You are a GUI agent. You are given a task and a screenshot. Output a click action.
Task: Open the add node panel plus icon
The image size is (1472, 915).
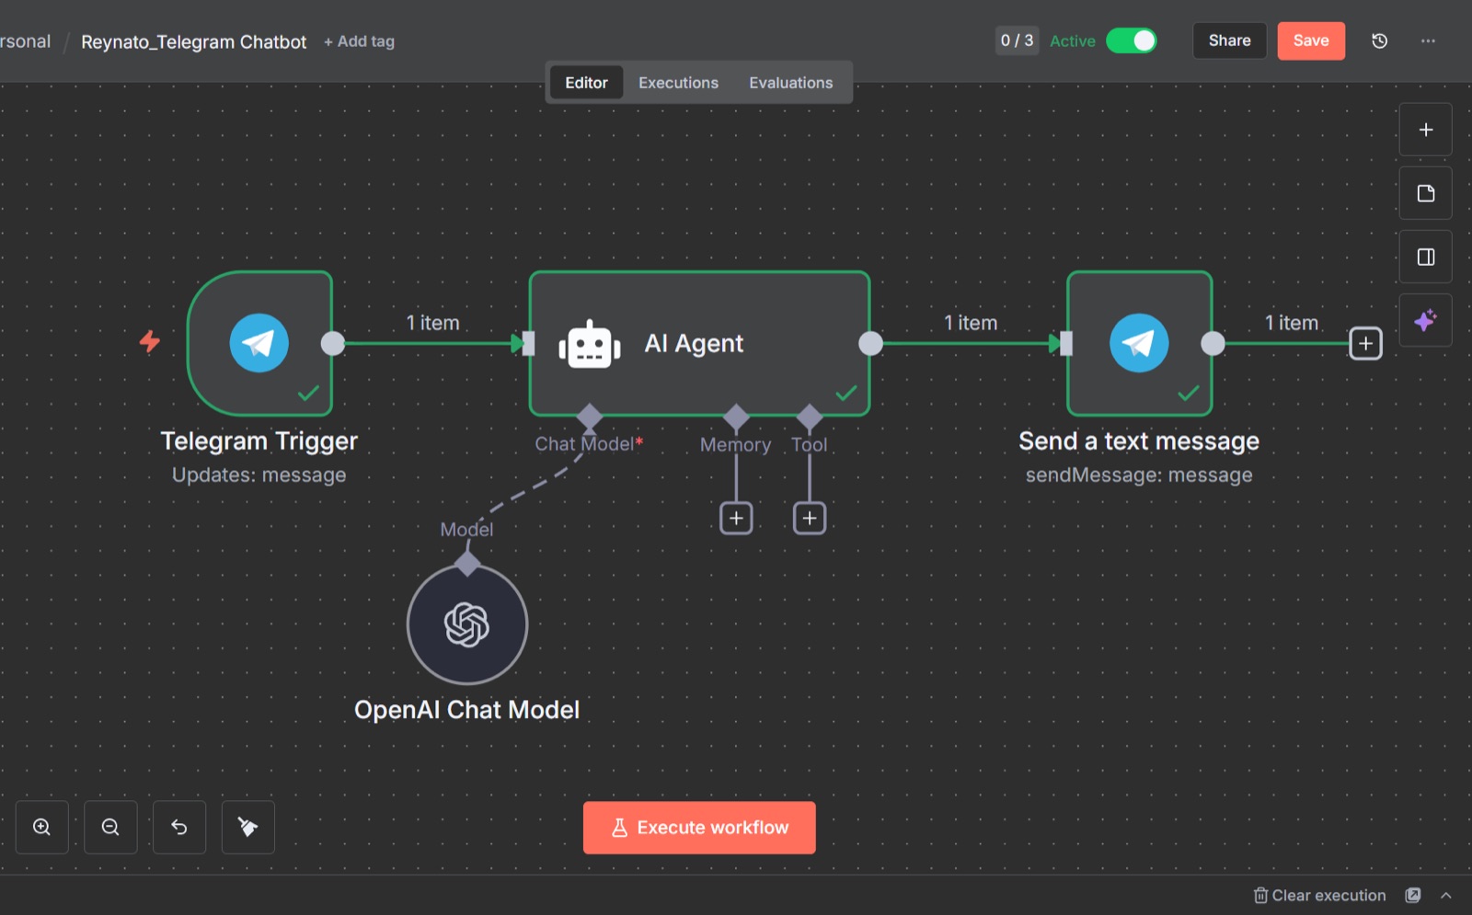pos(1426,130)
